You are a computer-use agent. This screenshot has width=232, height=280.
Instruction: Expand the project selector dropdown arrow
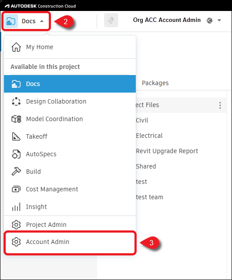(x=219, y=20)
